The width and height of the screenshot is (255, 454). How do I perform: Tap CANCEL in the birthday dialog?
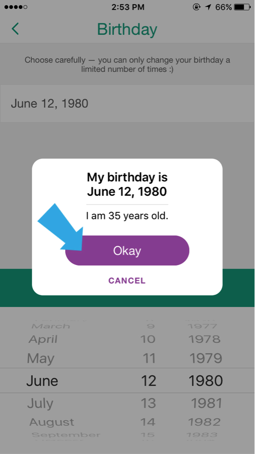click(127, 281)
